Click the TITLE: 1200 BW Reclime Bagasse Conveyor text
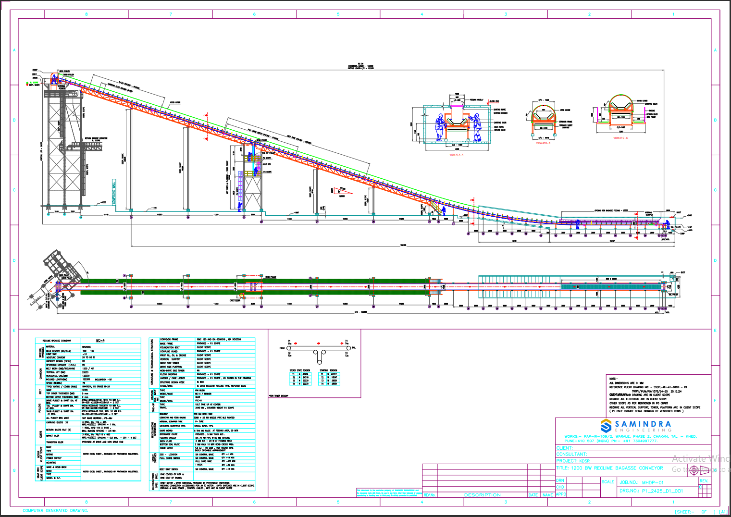 [x=609, y=468]
